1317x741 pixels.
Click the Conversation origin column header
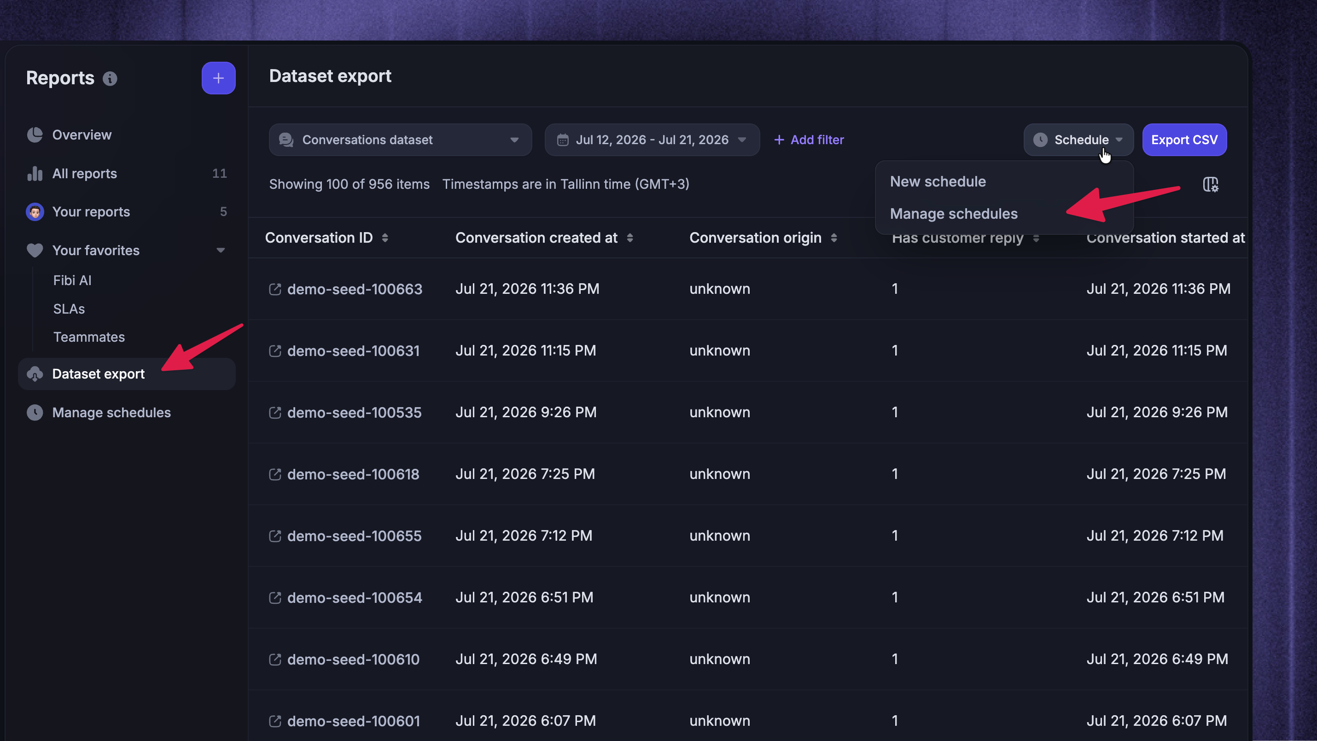(755, 238)
